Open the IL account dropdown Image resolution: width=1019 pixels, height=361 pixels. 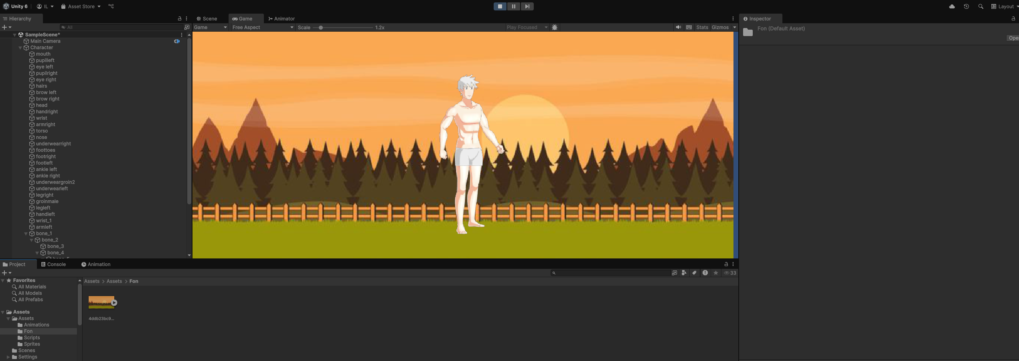click(x=45, y=6)
